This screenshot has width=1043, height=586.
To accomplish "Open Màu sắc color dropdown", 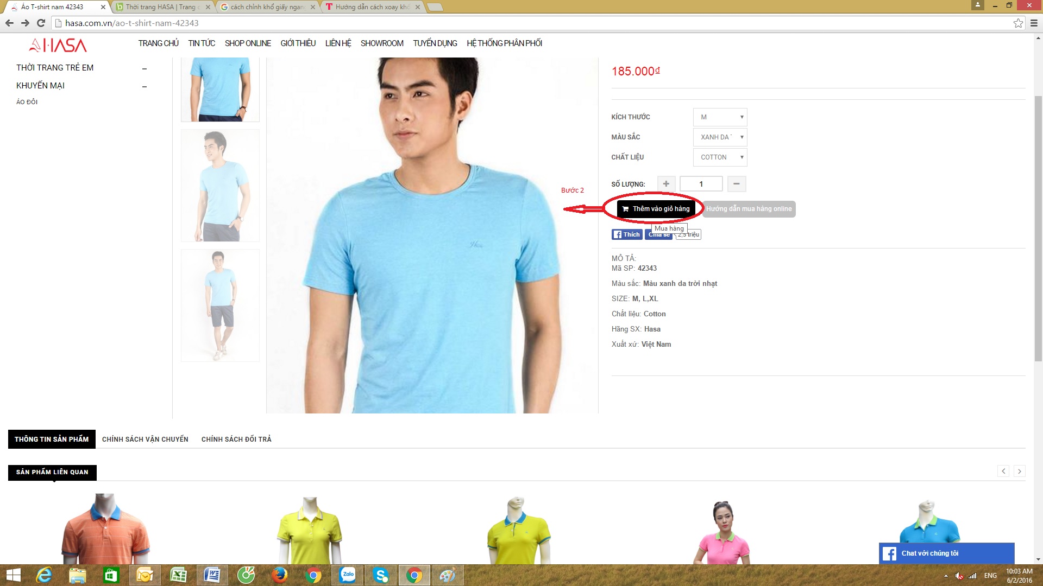I will 720,137.
